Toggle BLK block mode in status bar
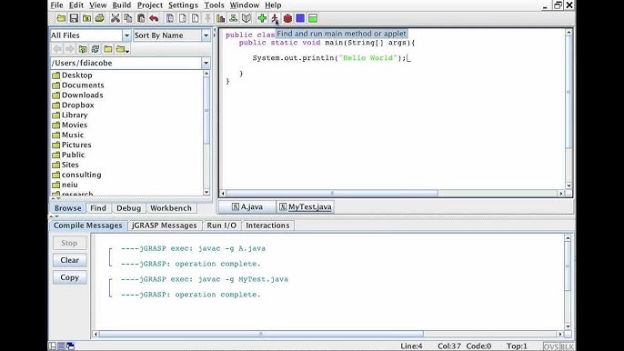The height and width of the screenshot is (351, 624). click(x=567, y=346)
